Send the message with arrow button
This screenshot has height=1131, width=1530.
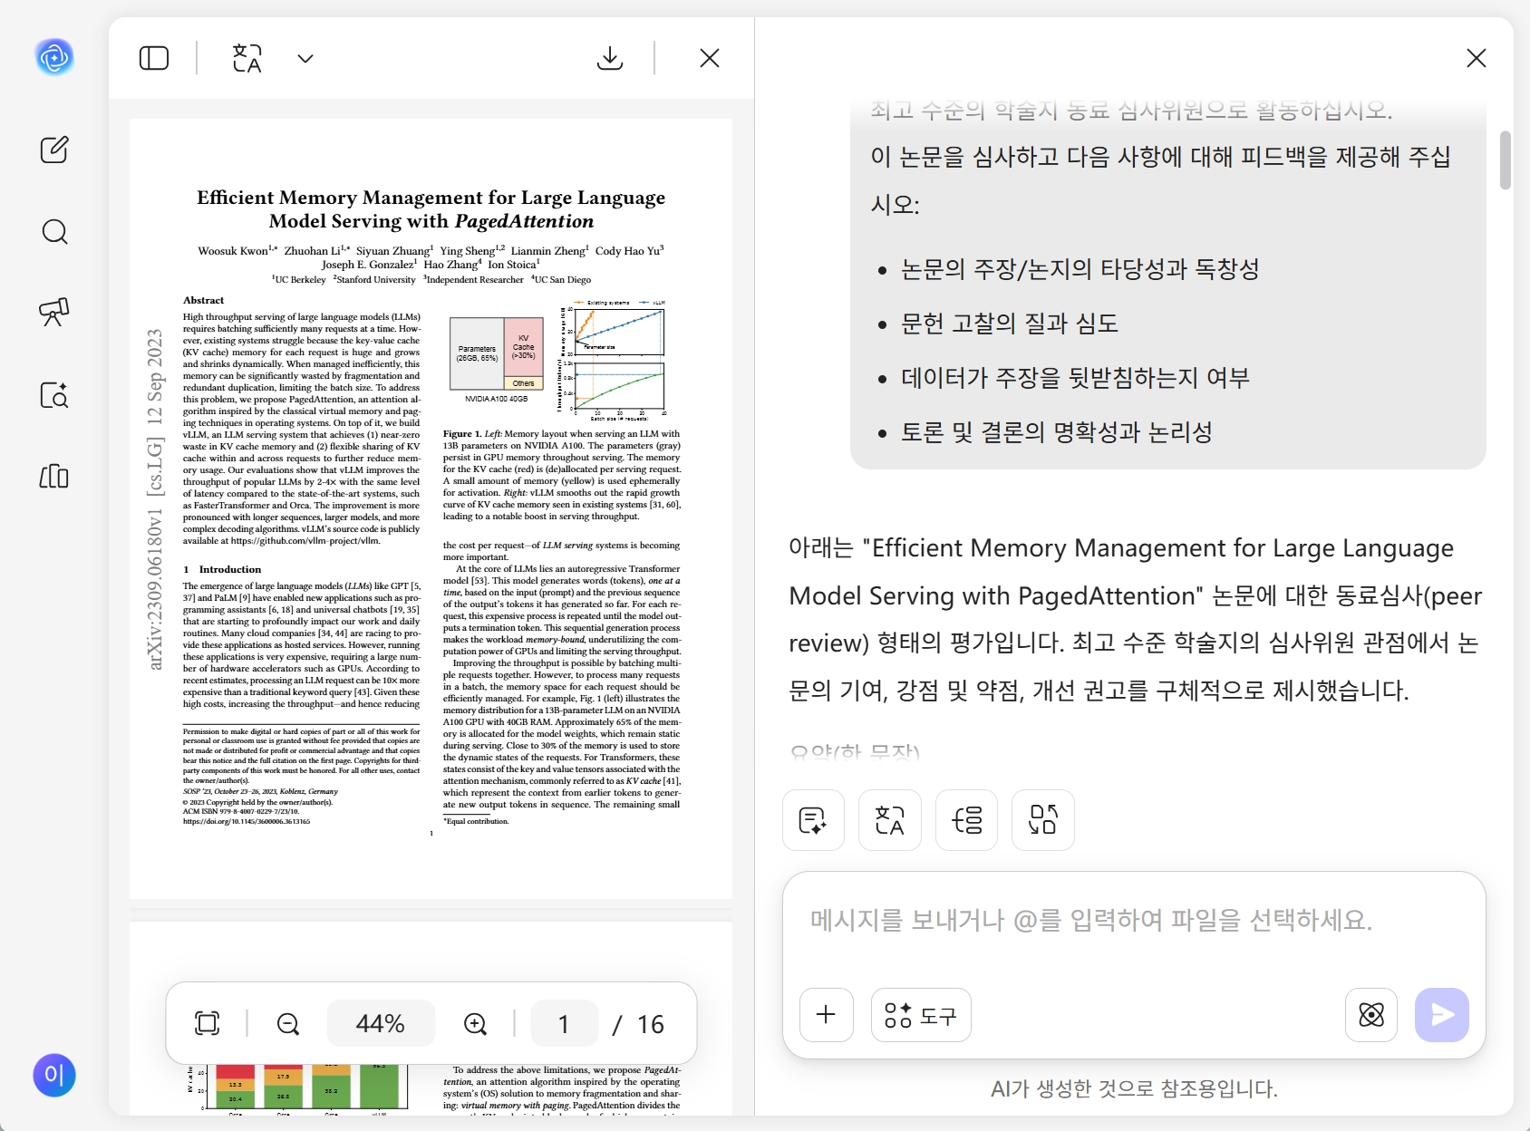[x=1442, y=1015]
